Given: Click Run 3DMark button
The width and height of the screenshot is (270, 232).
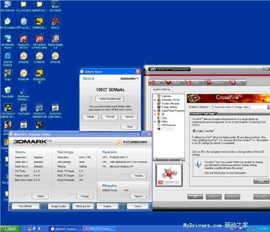Looking at the screenshot, I should (26, 206).
